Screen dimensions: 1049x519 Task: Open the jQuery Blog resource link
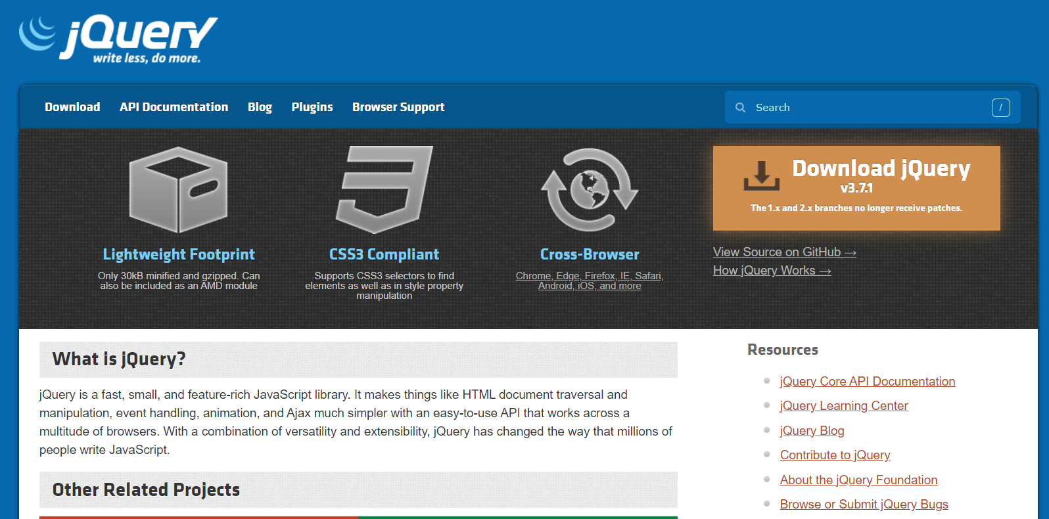pyautogui.click(x=812, y=431)
